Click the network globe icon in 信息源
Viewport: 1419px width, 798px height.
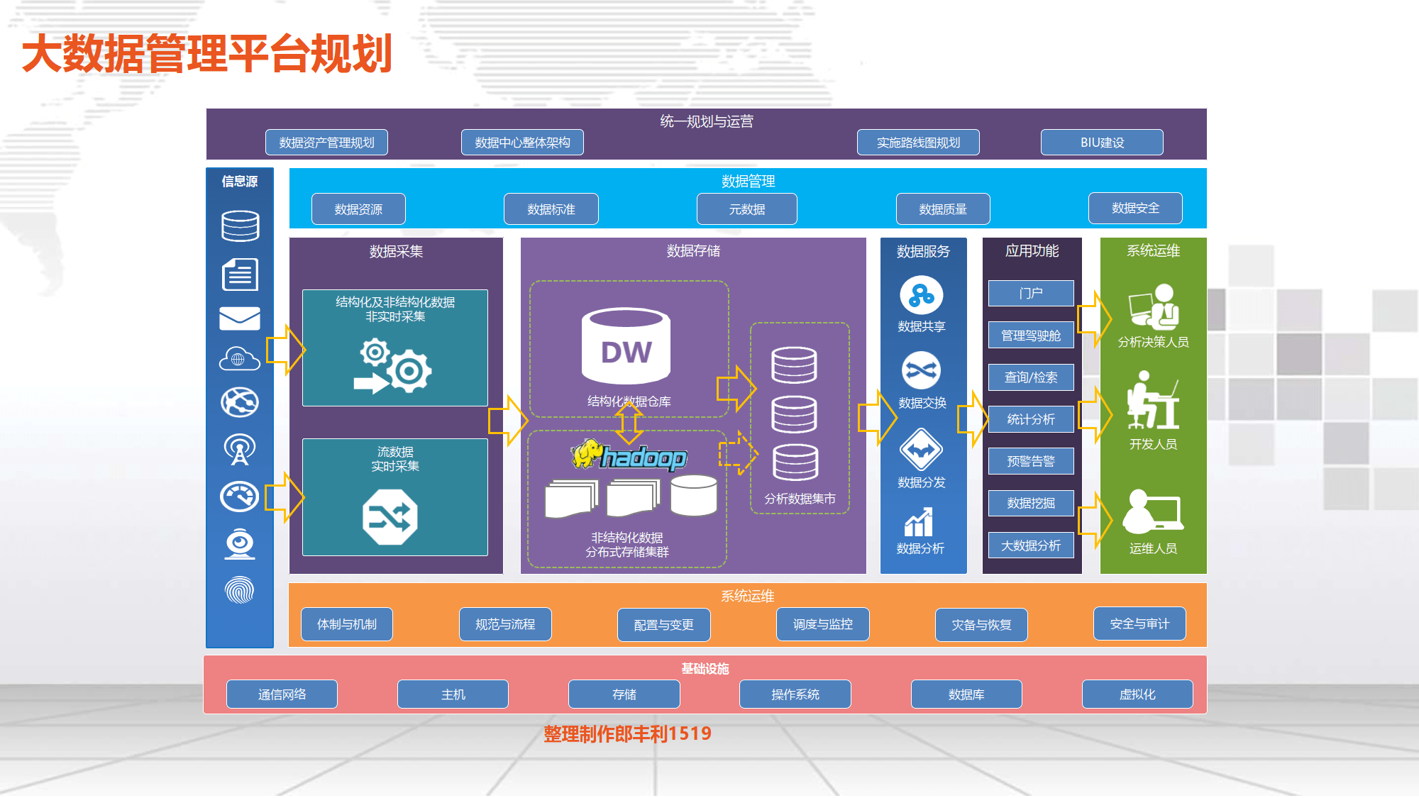tap(240, 402)
